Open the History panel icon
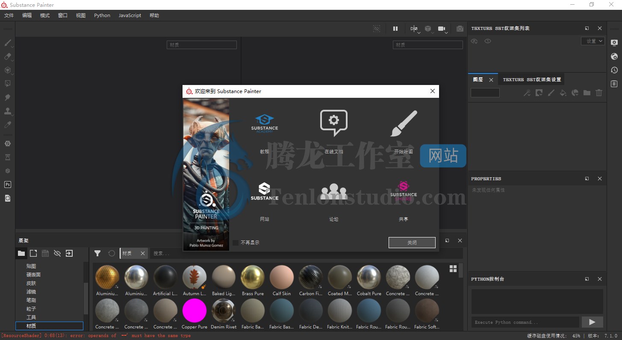This screenshot has width=622, height=340. 614,70
